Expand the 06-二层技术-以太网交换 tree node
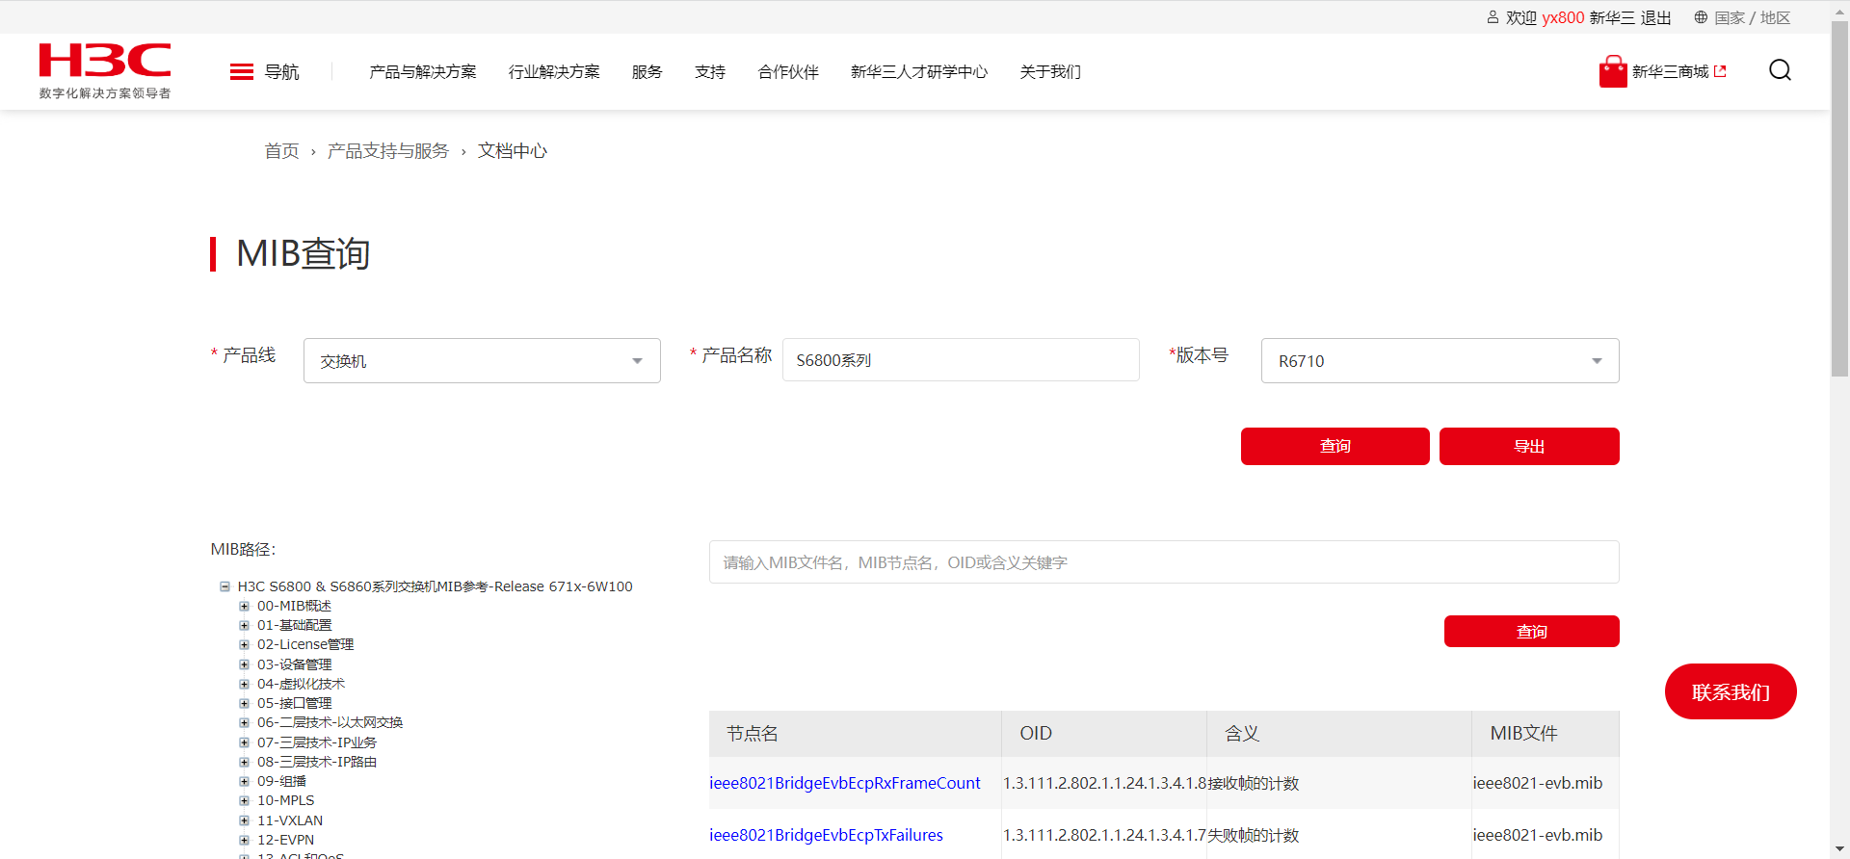Image resolution: width=1850 pixels, height=859 pixels. (x=244, y=723)
